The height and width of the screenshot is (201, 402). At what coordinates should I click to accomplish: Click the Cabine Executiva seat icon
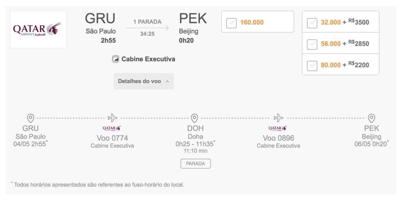[115, 59]
